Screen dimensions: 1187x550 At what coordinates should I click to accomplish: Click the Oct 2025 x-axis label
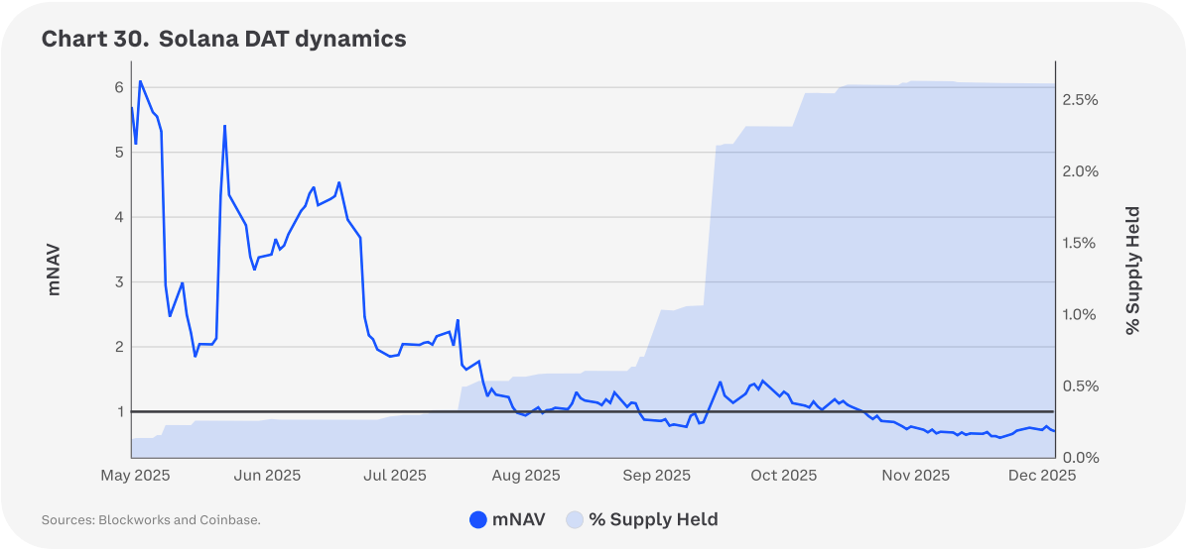pos(783,476)
